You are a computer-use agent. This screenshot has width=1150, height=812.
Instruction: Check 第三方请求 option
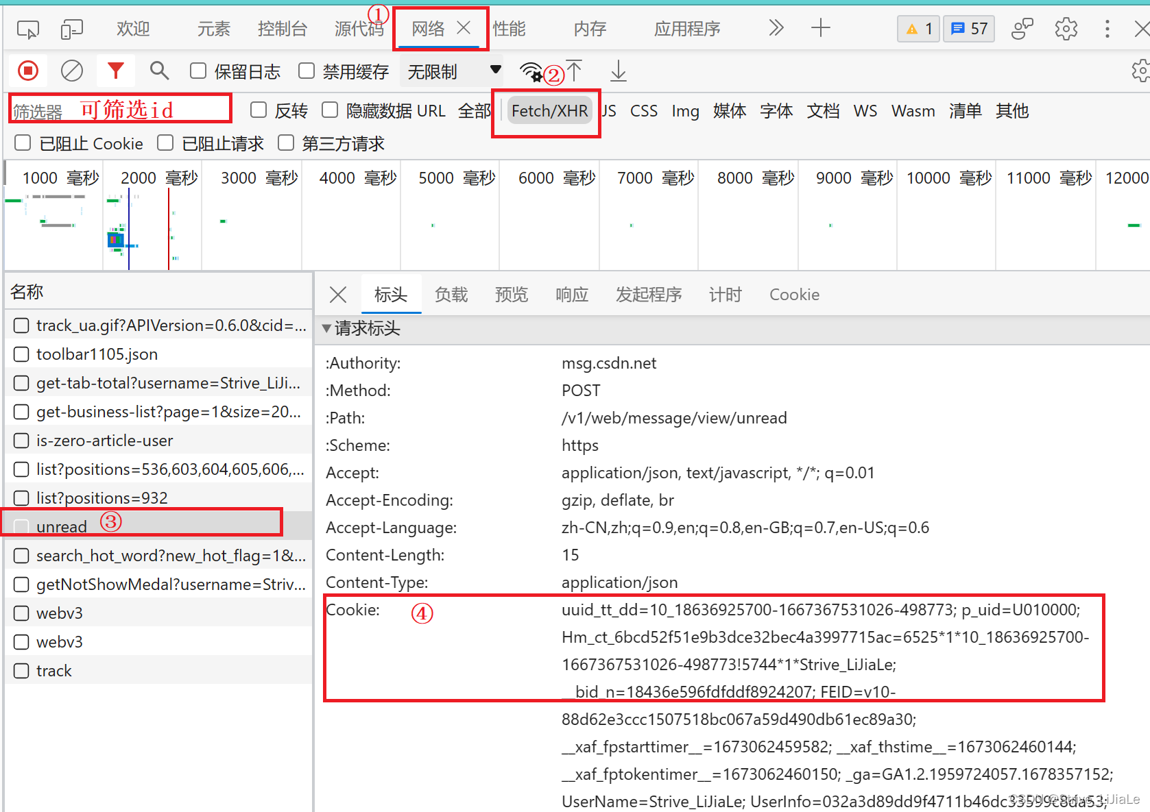286,143
